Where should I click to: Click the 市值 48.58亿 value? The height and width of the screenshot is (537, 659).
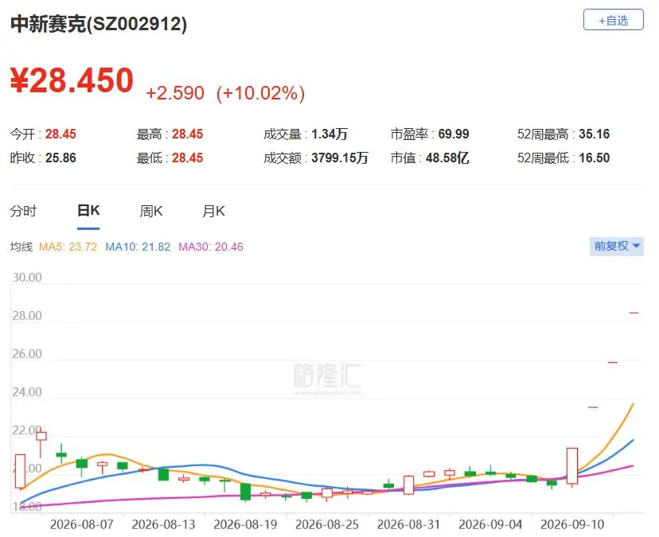point(447,158)
